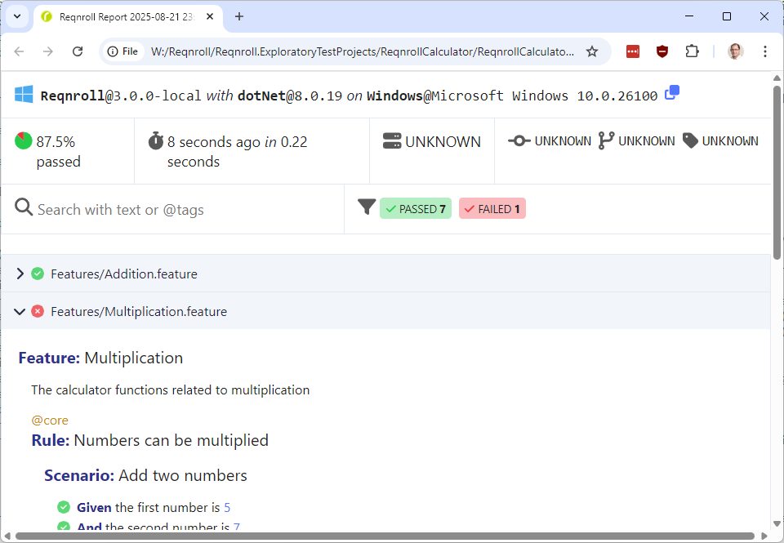Reload the report page
The width and height of the screenshot is (784, 543).
[78, 51]
